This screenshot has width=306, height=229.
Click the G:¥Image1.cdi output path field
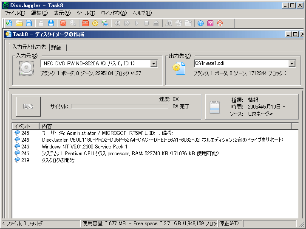point(241,64)
